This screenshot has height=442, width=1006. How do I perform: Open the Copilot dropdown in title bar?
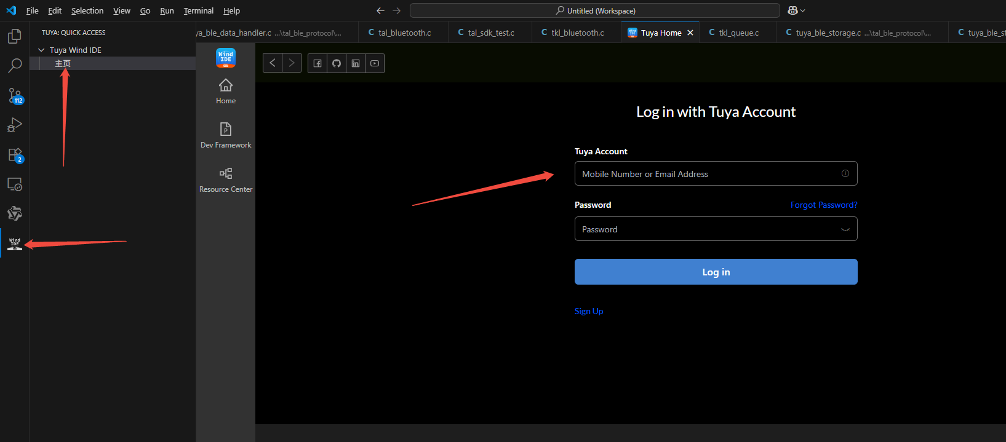(796, 10)
